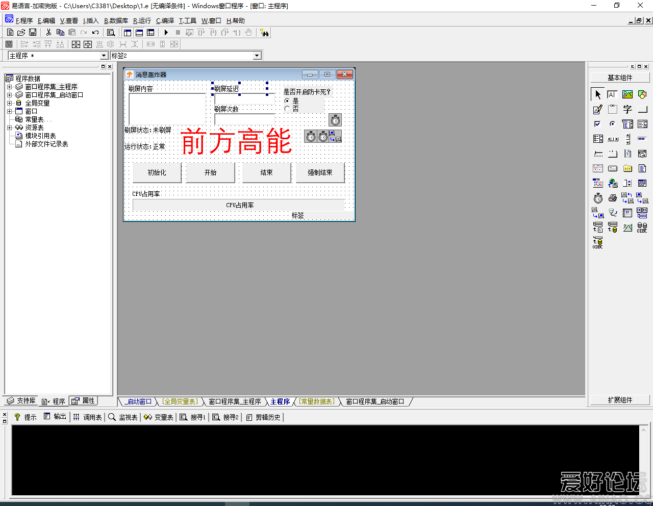653x506 pixels.
Task: Open the 标签2 component dropdown
Action: [x=257, y=56]
